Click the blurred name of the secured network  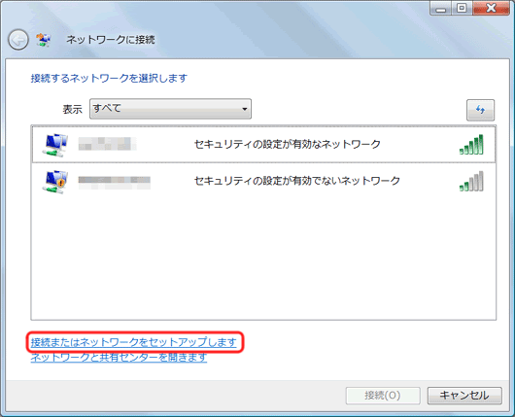[108, 144]
